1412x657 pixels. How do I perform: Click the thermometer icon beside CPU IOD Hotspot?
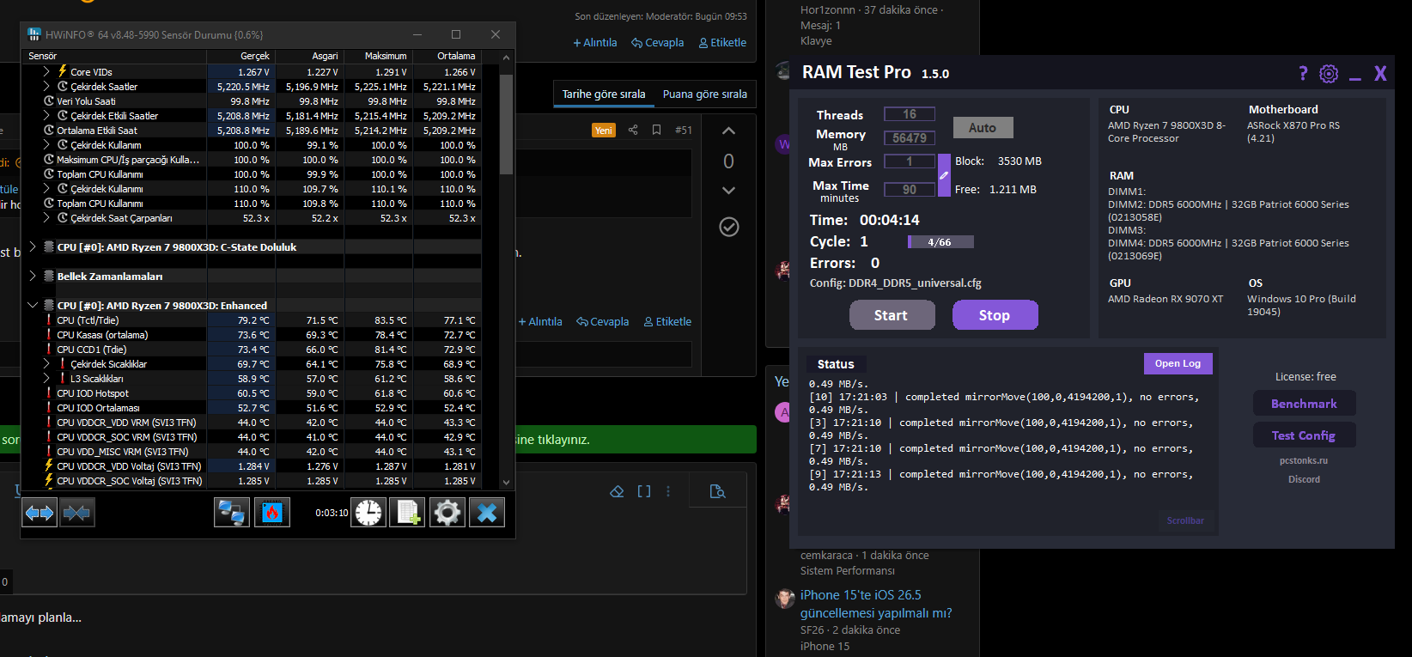click(x=49, y=393)
